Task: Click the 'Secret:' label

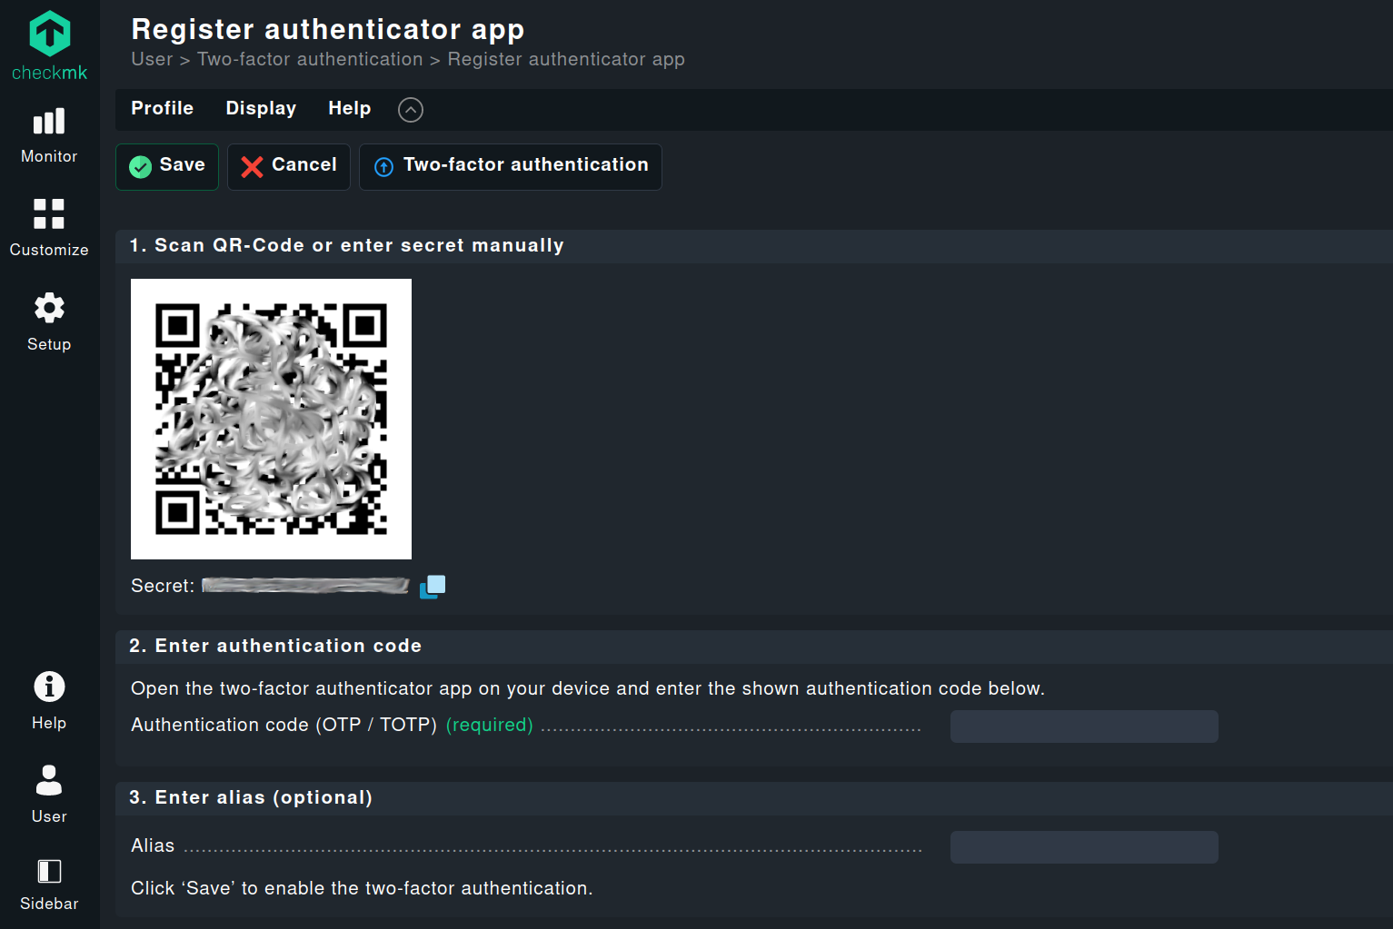Action: point(163,587)
